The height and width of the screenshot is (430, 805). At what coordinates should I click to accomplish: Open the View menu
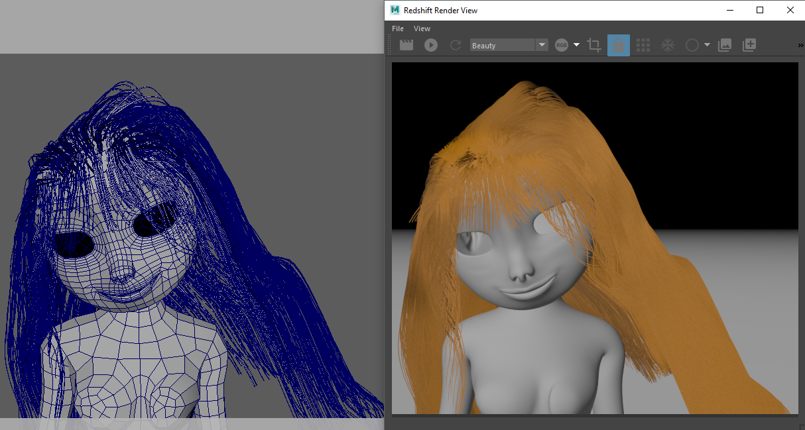[x=422, y=28]
